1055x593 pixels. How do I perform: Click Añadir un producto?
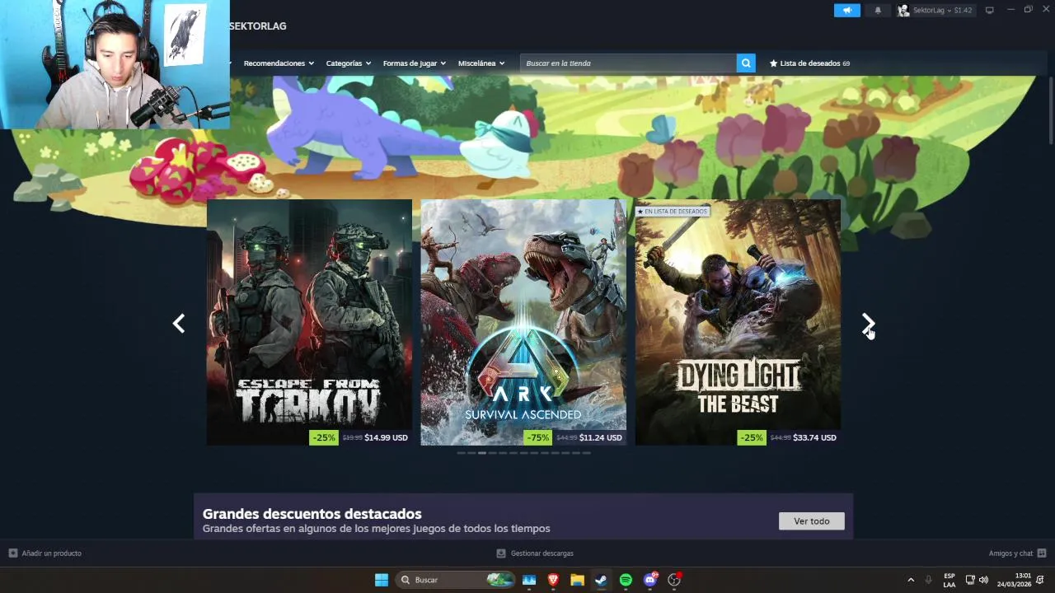pyautogui.click(x=51, y=553)
